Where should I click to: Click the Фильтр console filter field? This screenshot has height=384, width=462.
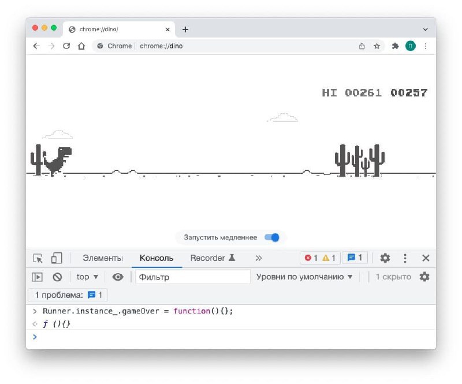[x=193, y=277]
